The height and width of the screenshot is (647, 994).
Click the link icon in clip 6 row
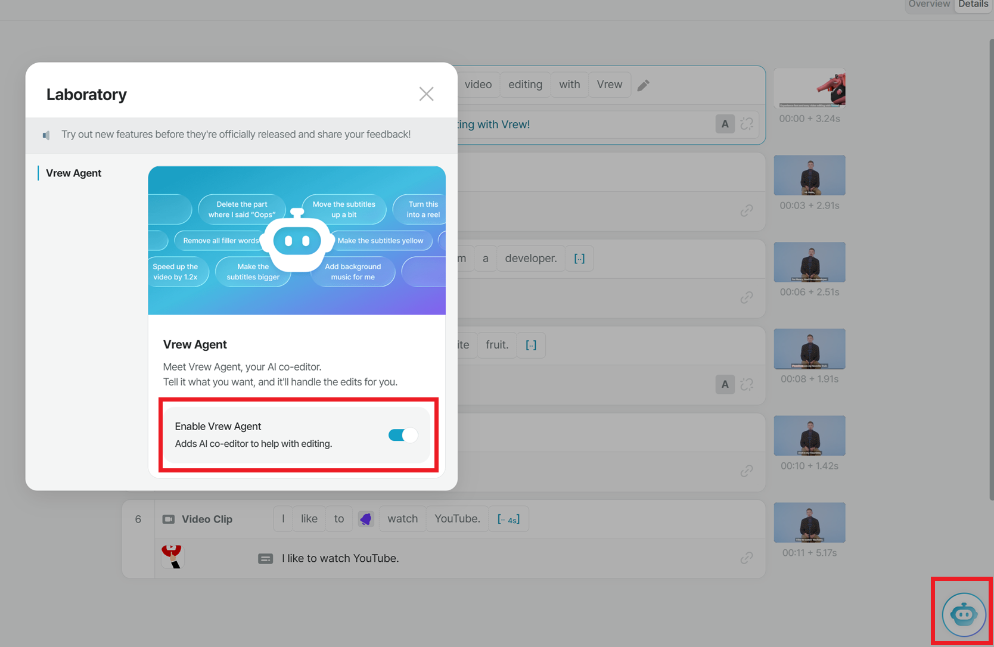(x=747, y=558)
